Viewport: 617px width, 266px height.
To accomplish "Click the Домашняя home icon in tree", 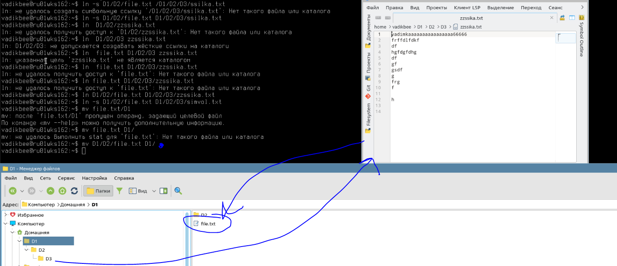I will click(x=20, y=232).
